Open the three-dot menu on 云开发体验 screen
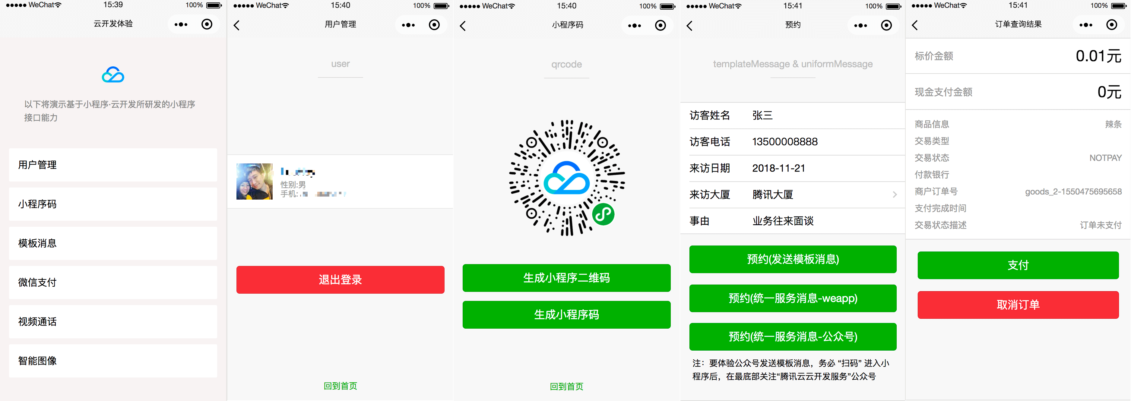The width and height of the screenshot is (1131, 401). 181,24
